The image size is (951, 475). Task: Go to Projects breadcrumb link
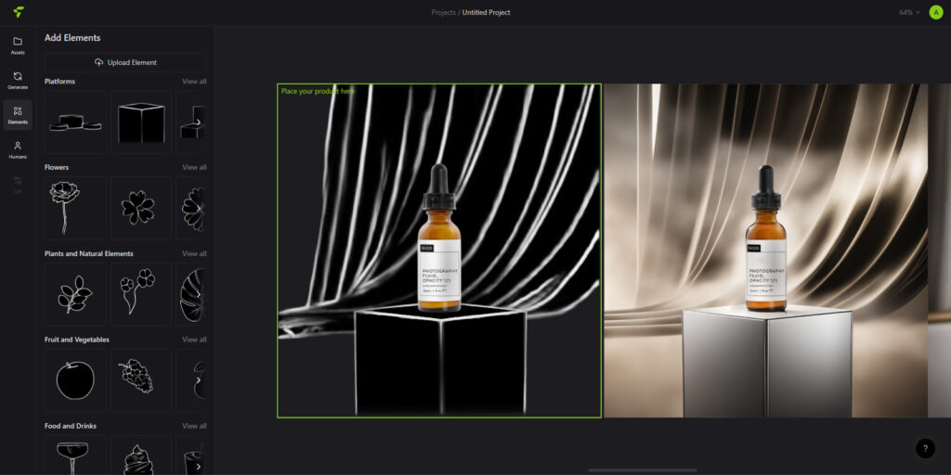(x=443, y=12)
